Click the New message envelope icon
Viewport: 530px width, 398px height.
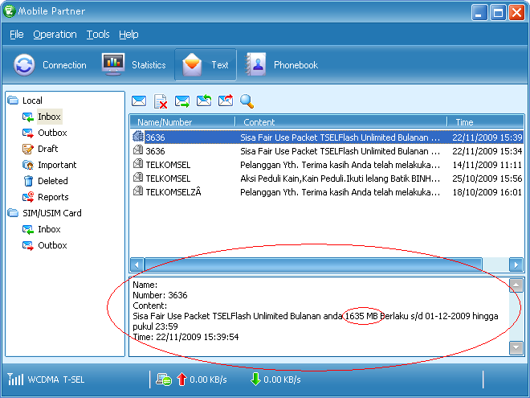pos(139,101)
